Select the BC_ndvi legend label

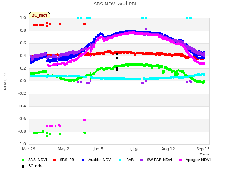pos(36,166)
